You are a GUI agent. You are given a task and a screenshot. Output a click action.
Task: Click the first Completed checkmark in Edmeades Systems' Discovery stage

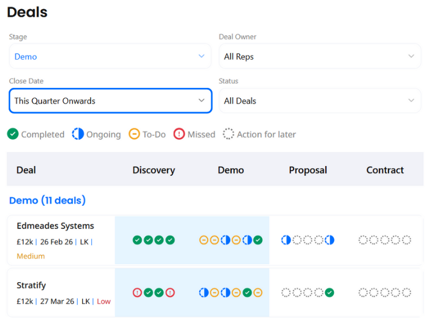point(137,240)
